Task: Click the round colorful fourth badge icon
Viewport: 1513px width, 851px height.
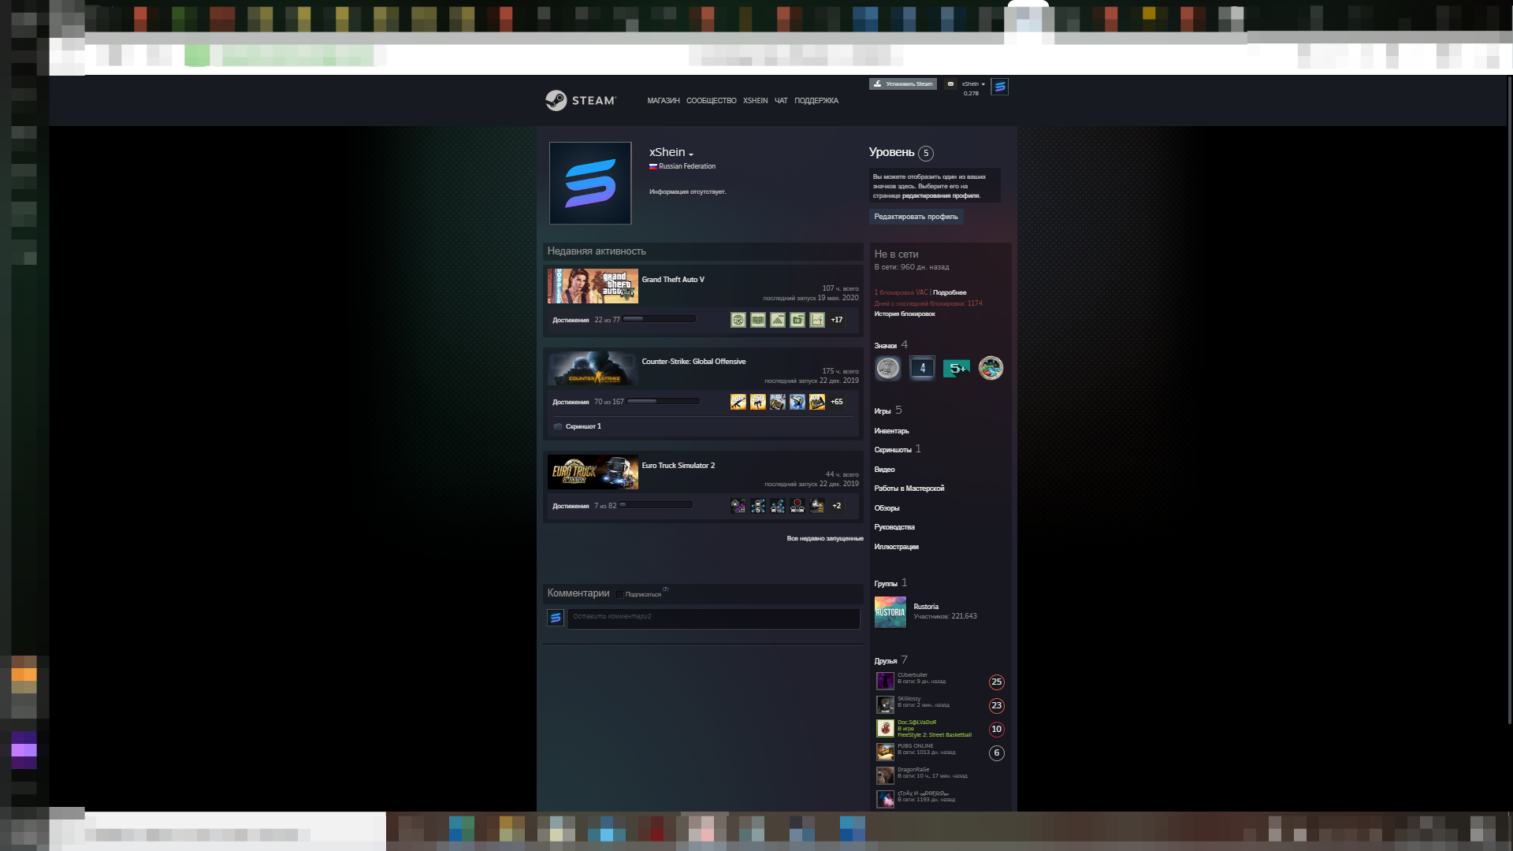Action: 991,368
